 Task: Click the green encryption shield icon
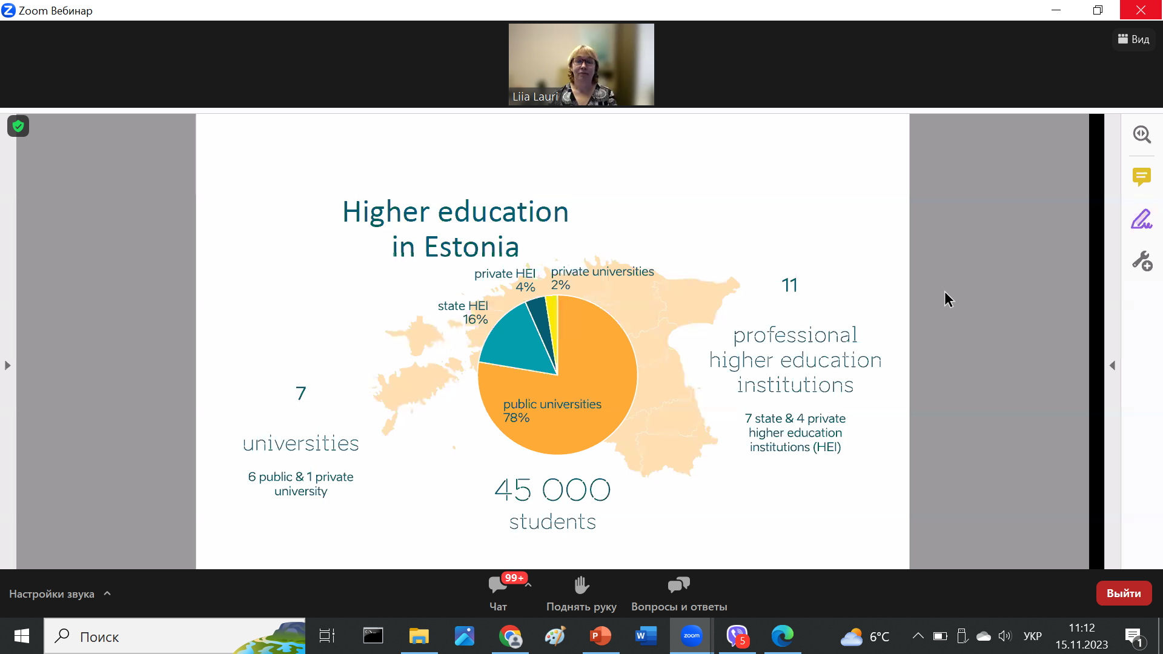click(18, 126)
